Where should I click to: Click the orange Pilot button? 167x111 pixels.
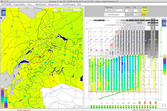tap(144, 14)
